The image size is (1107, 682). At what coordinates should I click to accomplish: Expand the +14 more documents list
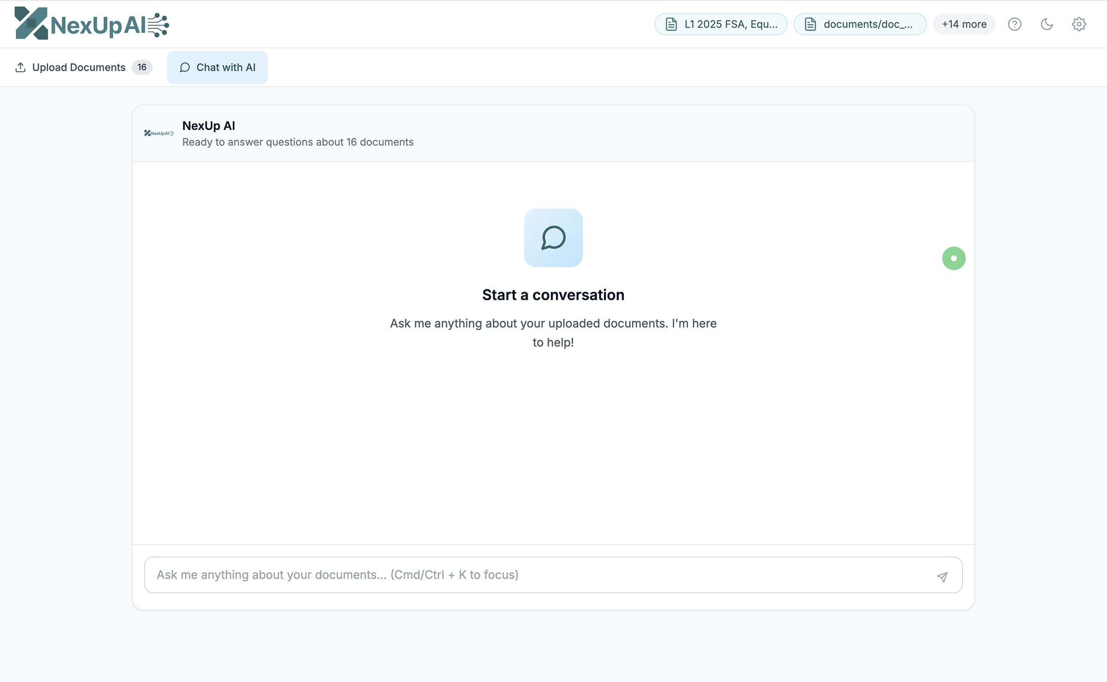pyautogui.click(x=964, y=24)
